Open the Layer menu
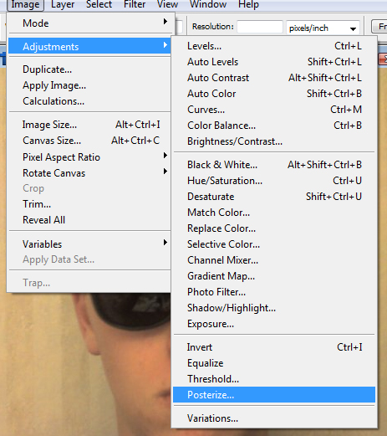This screenshot has height=436, width=387. point(63,4)
